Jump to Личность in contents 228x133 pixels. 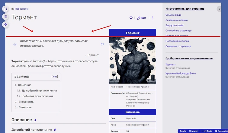25,107
